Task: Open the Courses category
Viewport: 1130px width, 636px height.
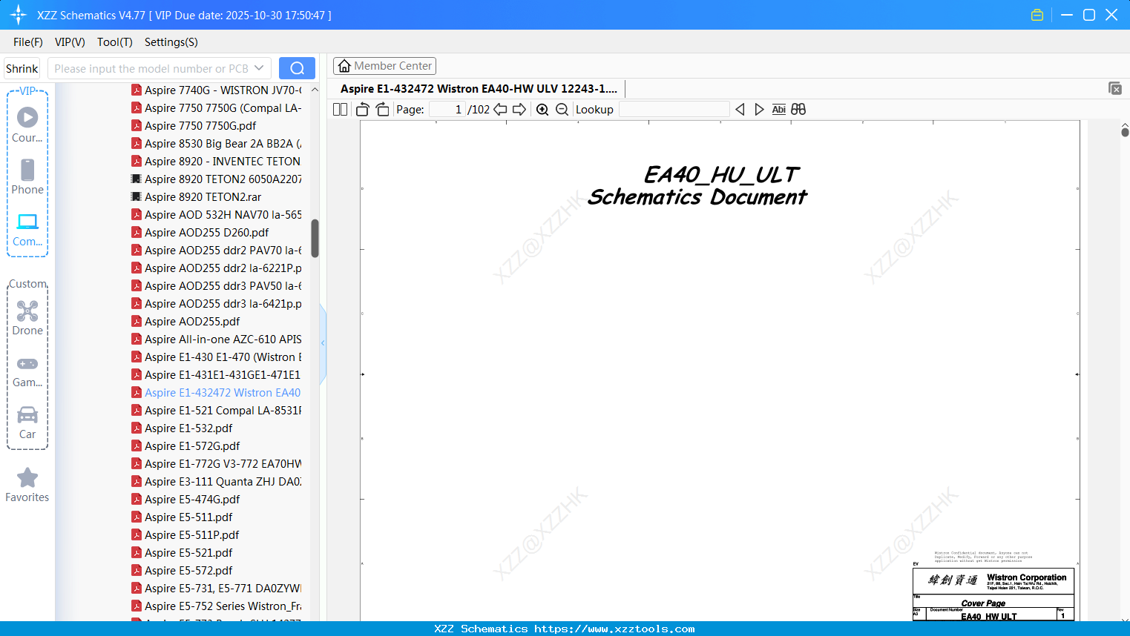Action: tap(27, 125)
